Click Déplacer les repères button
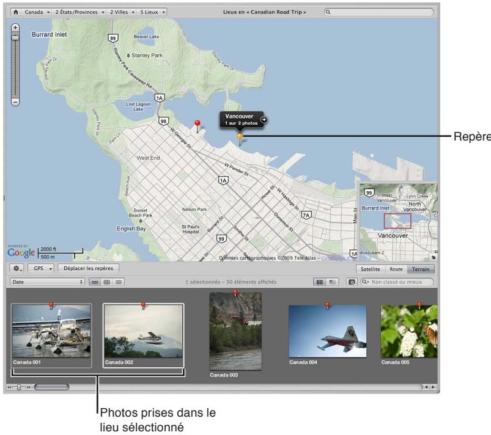Screen dimensions: 491x435 [x=88, y=268]
